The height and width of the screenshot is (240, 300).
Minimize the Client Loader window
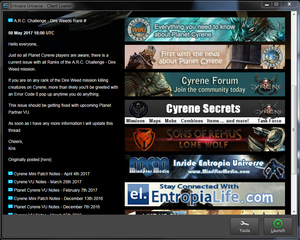267,5
